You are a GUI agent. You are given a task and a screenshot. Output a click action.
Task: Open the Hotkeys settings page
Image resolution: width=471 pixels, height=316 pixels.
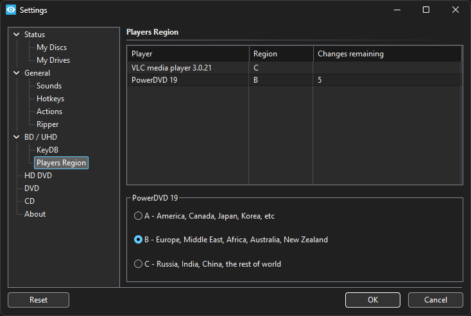[x=50, y=99]
